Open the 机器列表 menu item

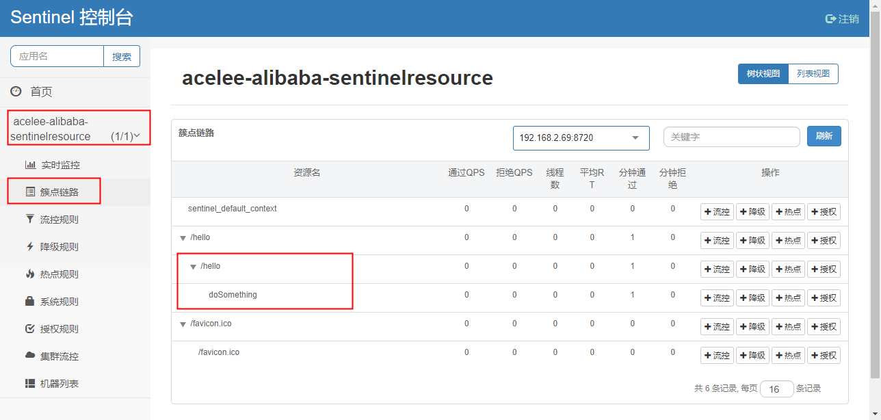(x=59, y=384)
